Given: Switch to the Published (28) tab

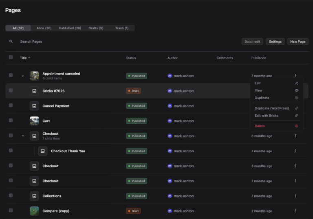Looking at the screenshot, I should (x=70, y=28).
